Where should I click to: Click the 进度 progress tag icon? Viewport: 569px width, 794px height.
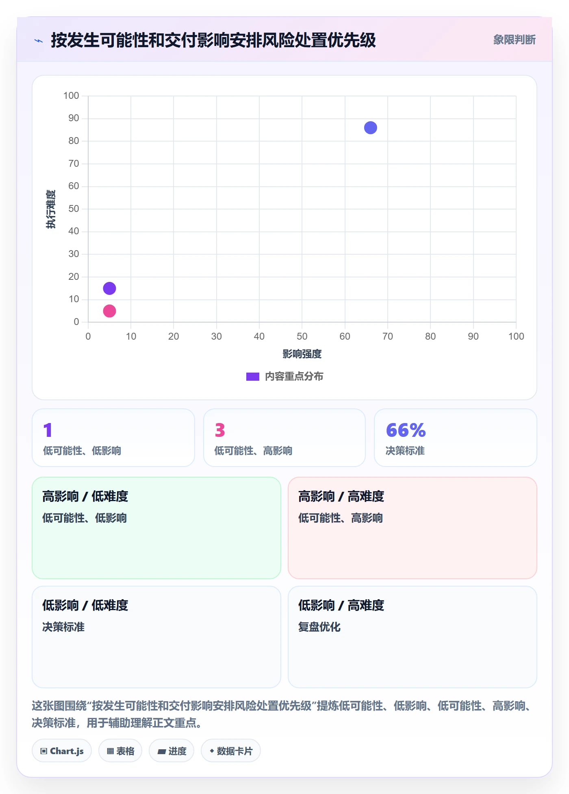pyautogui.click(x=162, y=751)
